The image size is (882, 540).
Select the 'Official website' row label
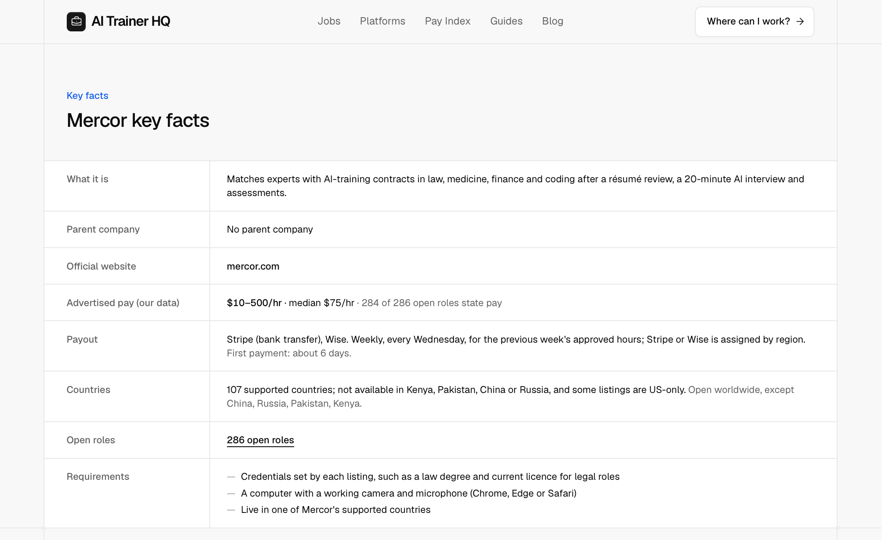101,266
